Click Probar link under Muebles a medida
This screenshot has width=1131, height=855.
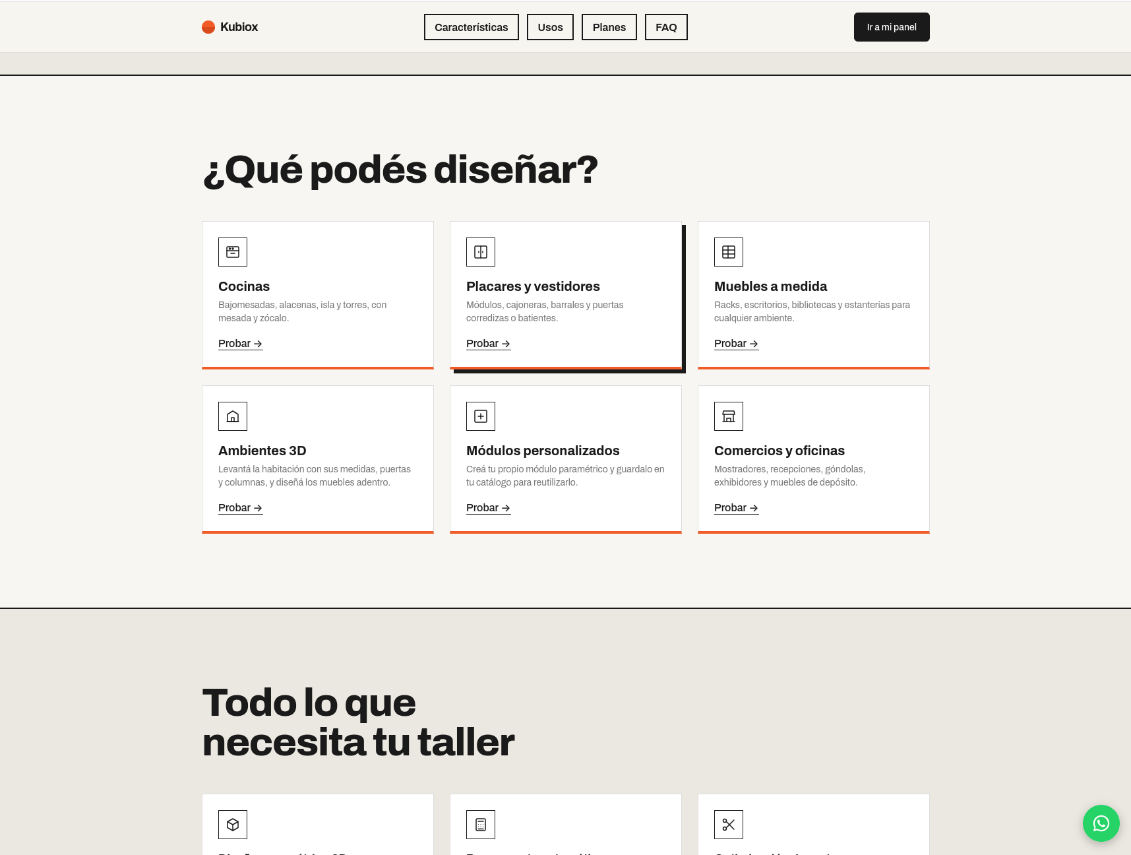point(737,344)
